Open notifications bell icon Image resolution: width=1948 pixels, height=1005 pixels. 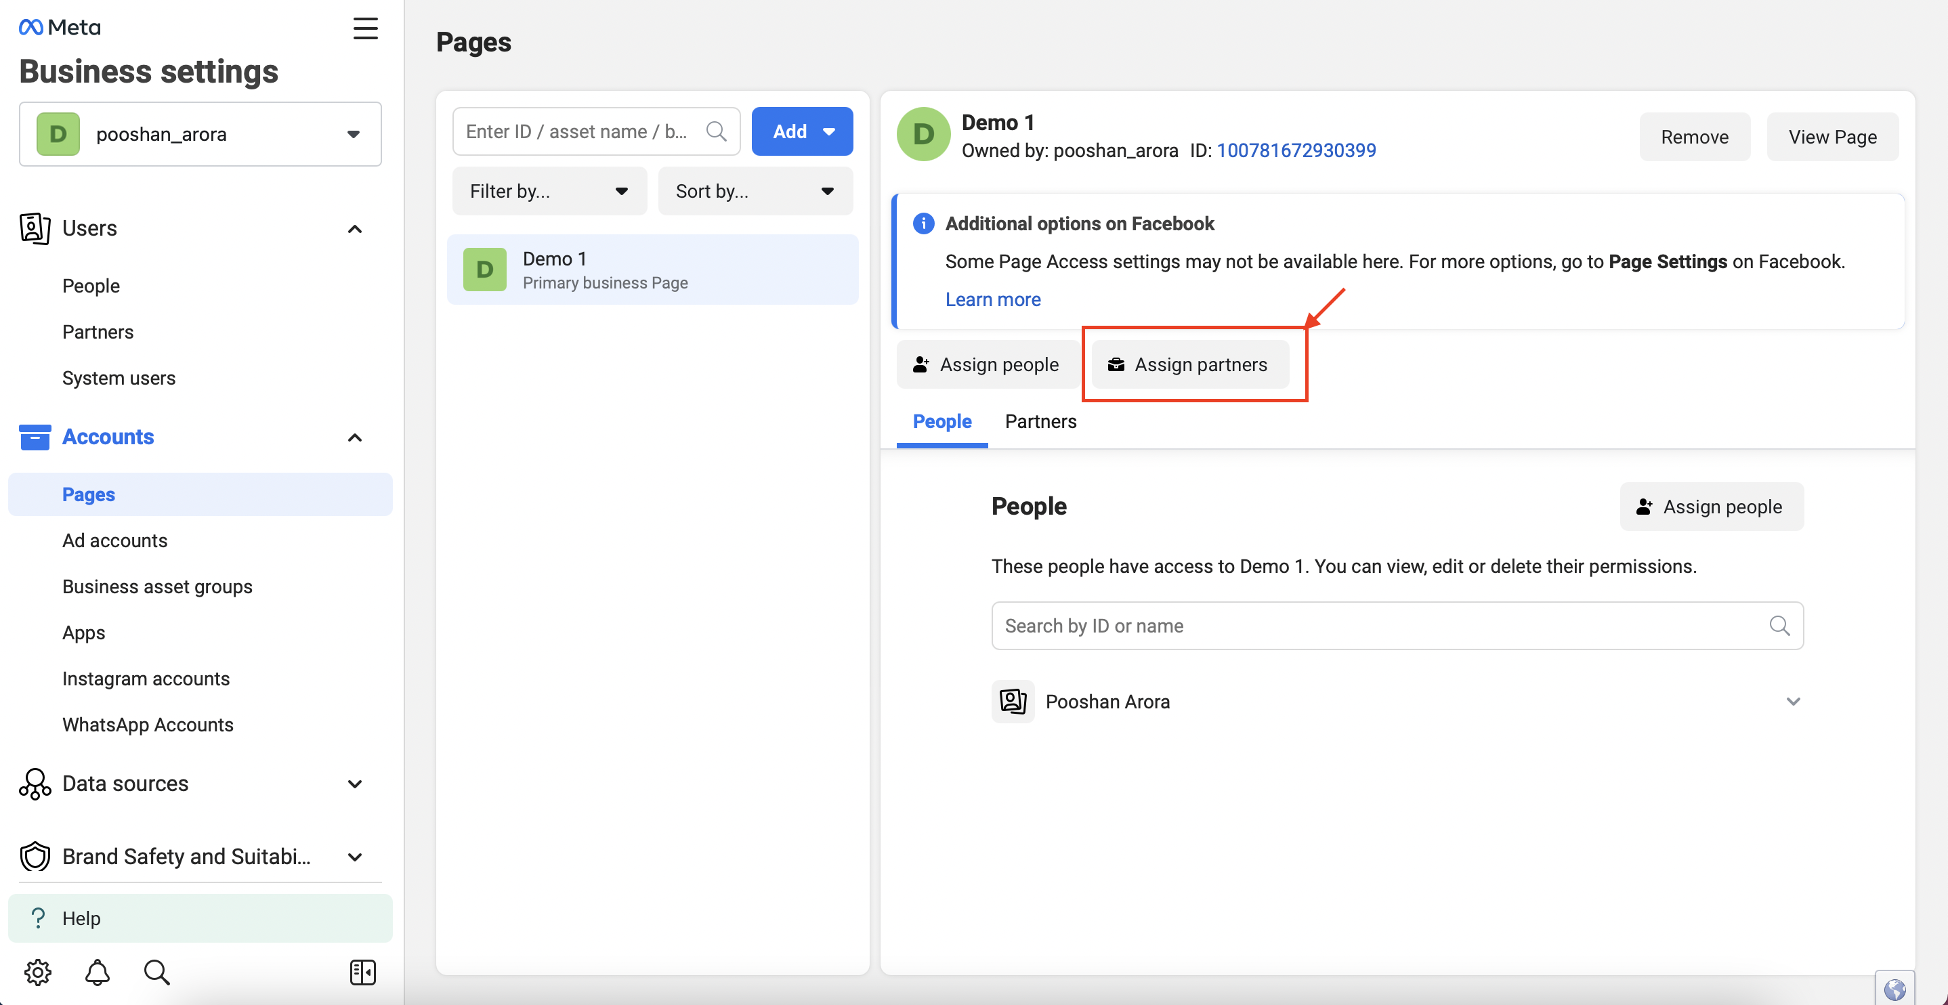97,972
